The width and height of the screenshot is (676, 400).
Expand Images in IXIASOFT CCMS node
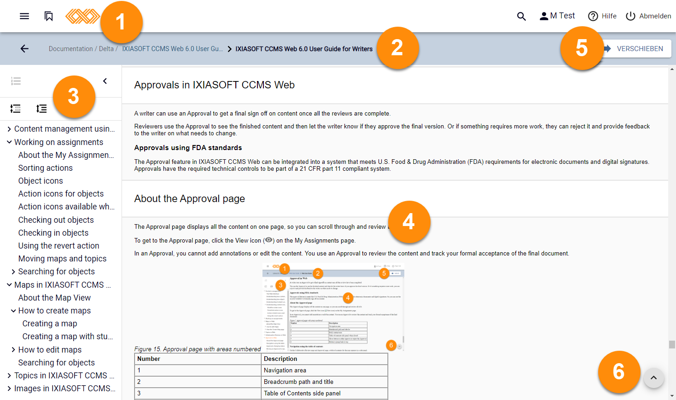pos(9,388)
